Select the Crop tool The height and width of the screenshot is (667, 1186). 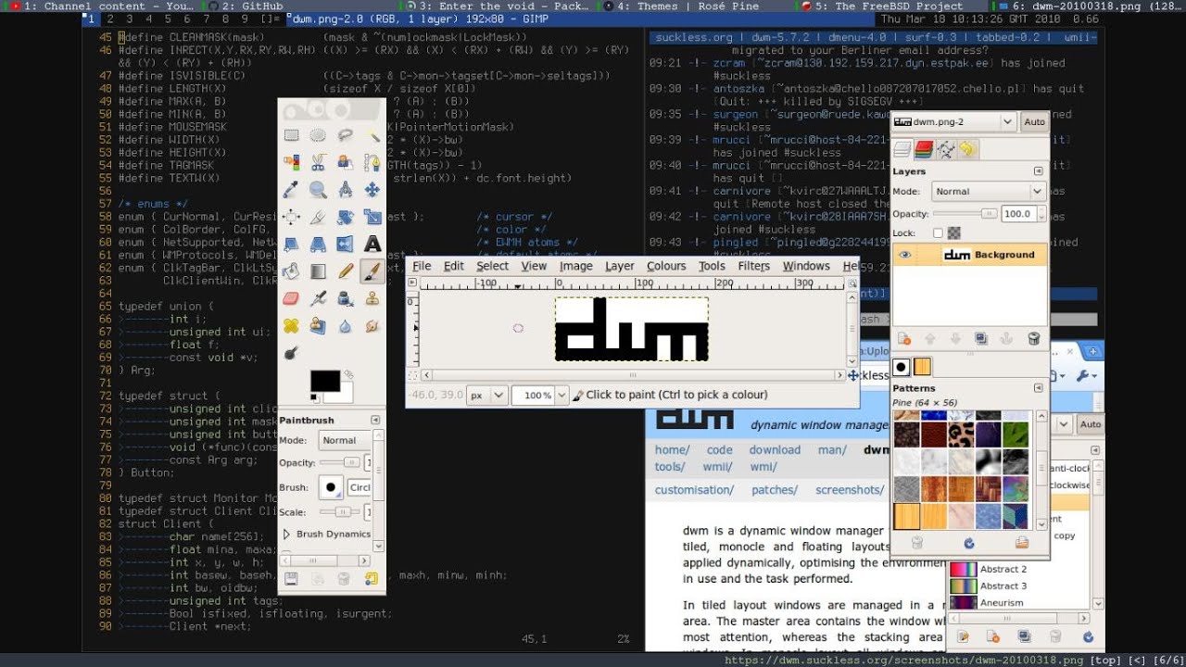tap(318, 217)
